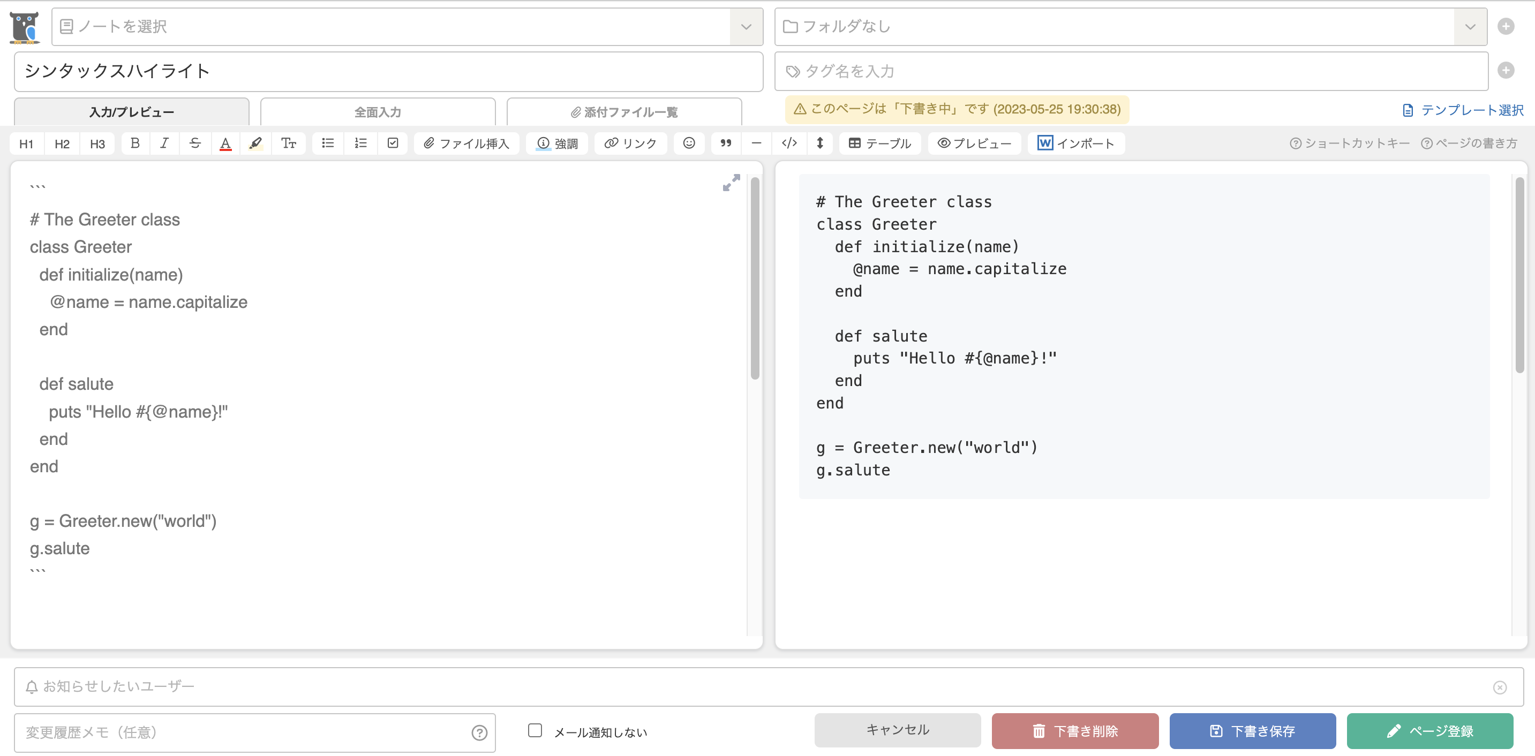Insert a numbered list
Viewport: 1535px width, 756px height.
coord(360,143)
